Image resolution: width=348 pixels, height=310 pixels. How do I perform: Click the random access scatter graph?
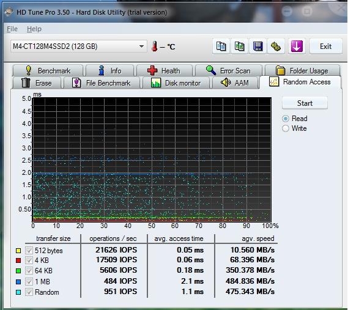tap(152, 160)
